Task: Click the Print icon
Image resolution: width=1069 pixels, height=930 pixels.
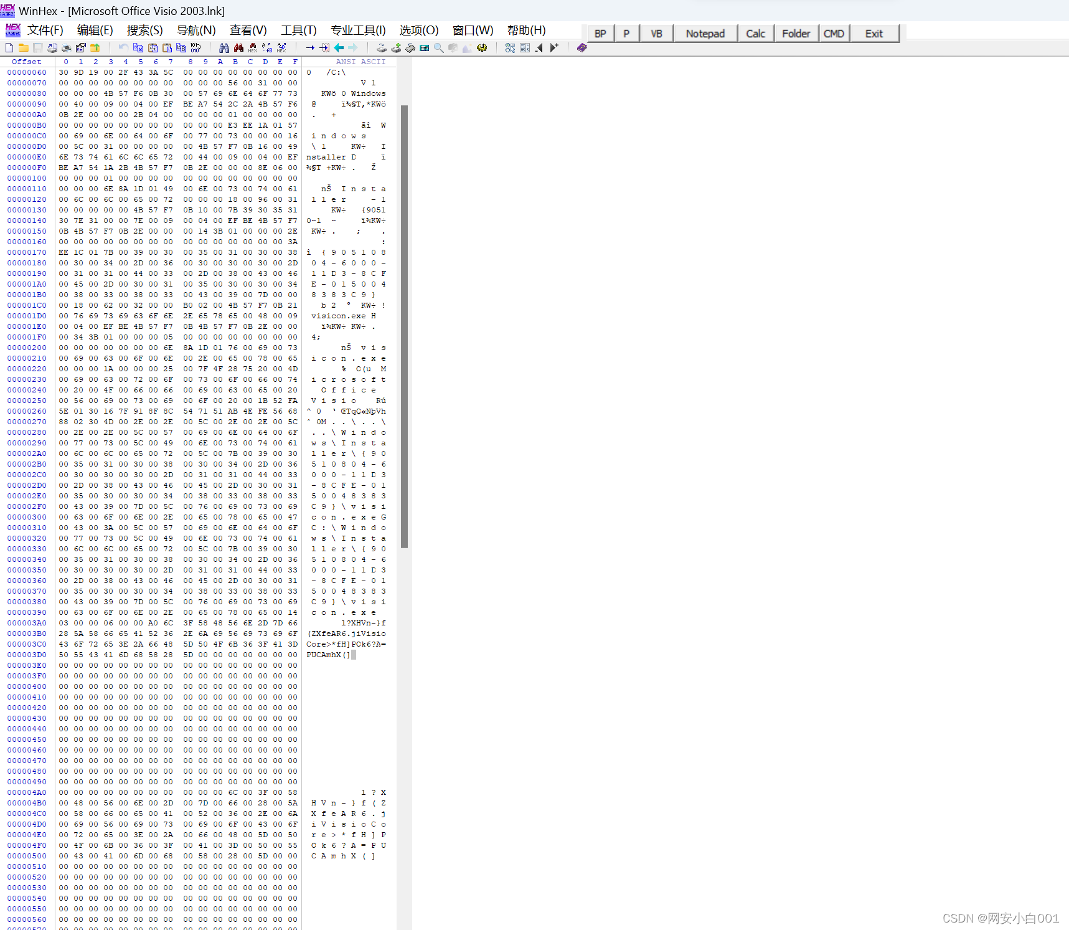Action: 66,48
